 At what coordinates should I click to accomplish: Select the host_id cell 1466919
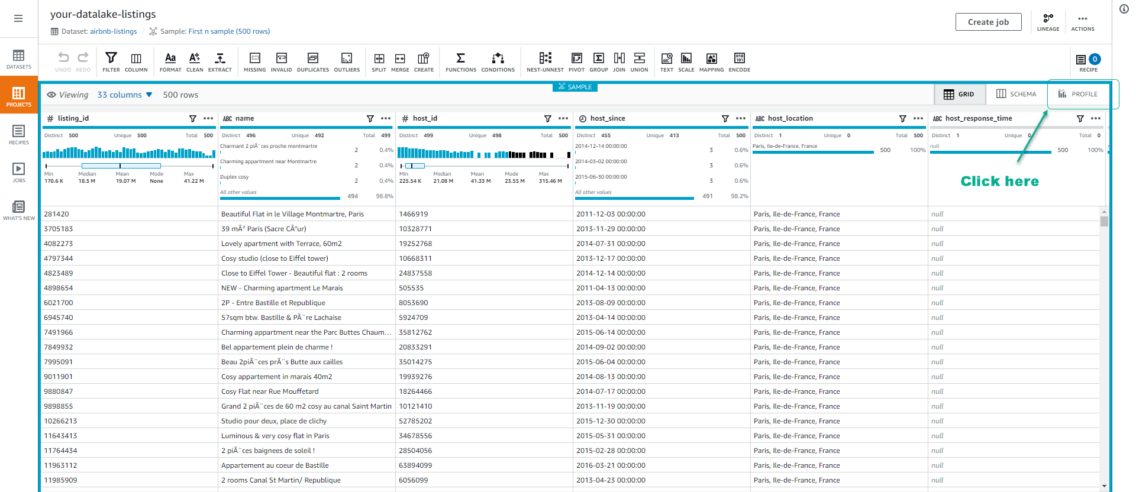485,214
